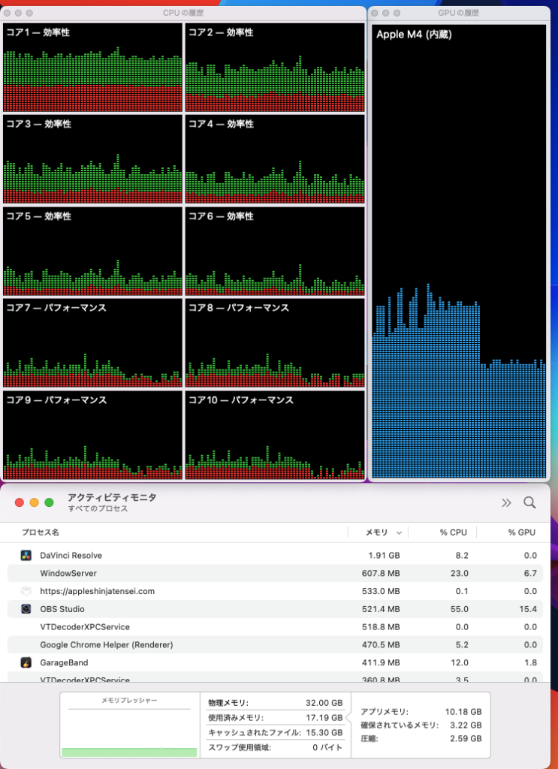Click the Apple M4 (内蔵) GPU graph

point(459,252)
